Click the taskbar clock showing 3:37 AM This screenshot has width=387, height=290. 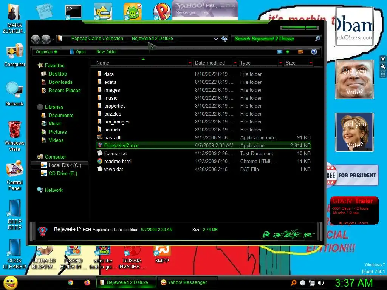(353, 283)
